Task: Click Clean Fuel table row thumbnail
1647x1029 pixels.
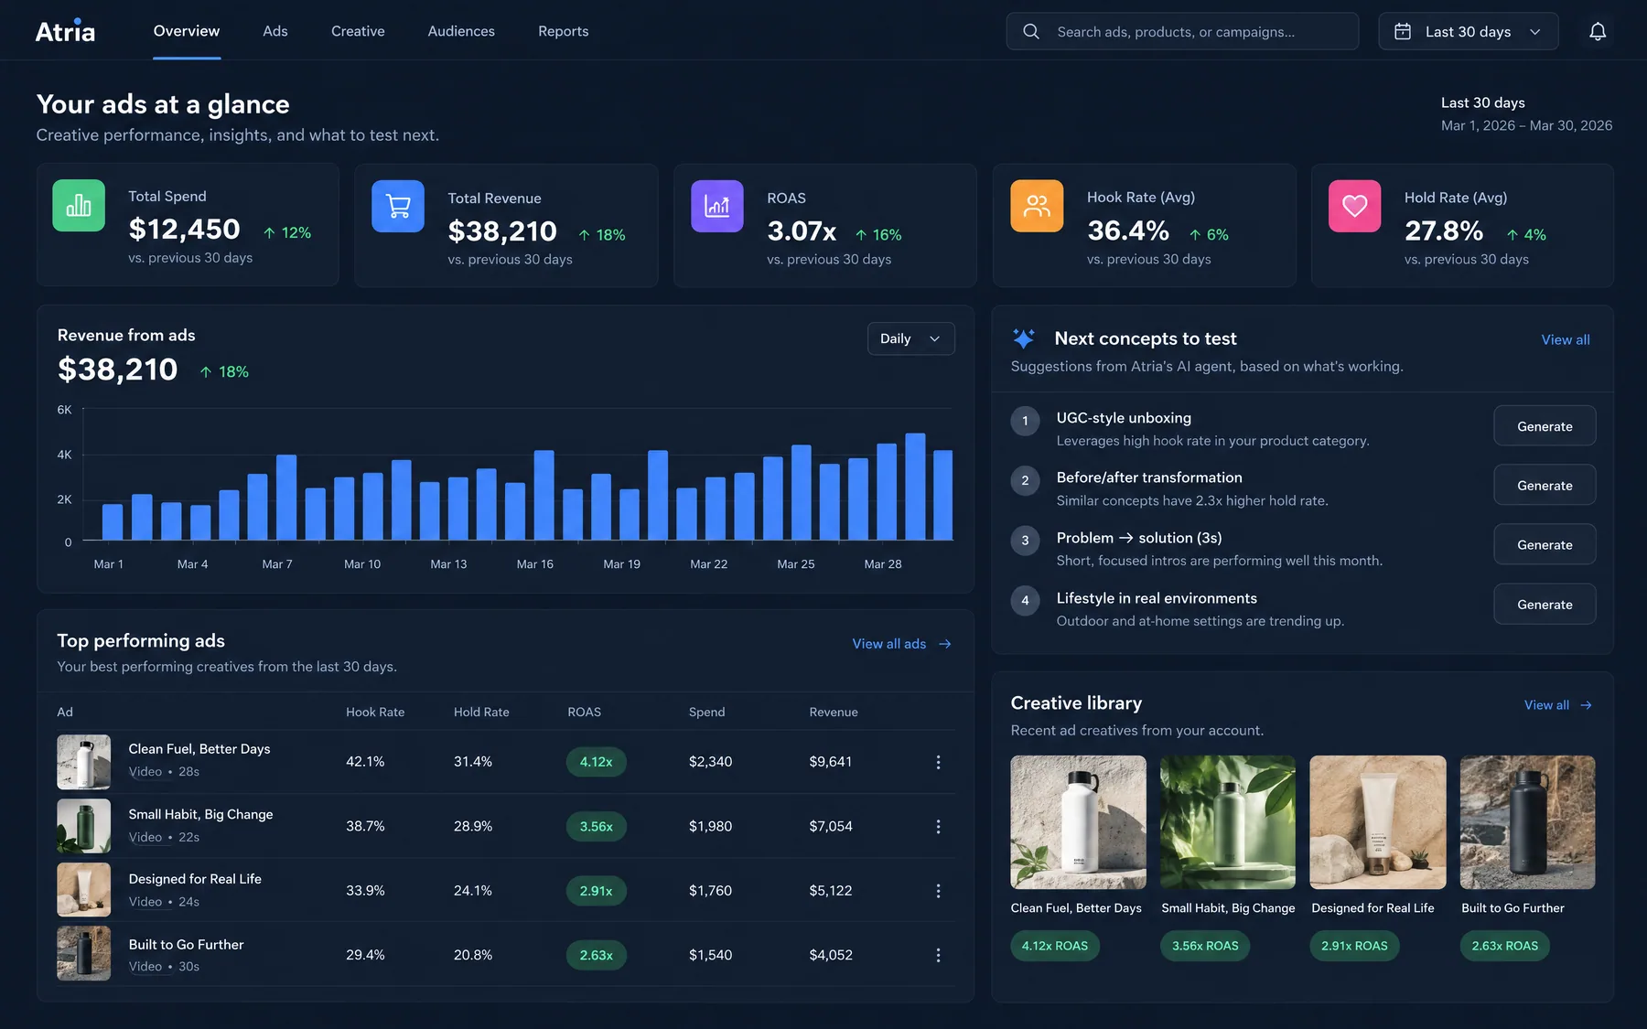Action: (83, 762)
